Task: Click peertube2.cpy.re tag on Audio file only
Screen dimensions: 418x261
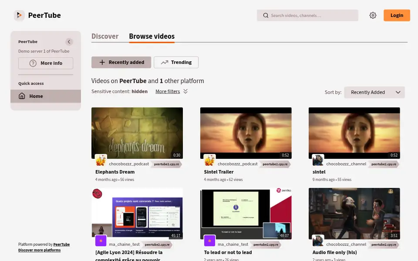Action: (384, 245)
